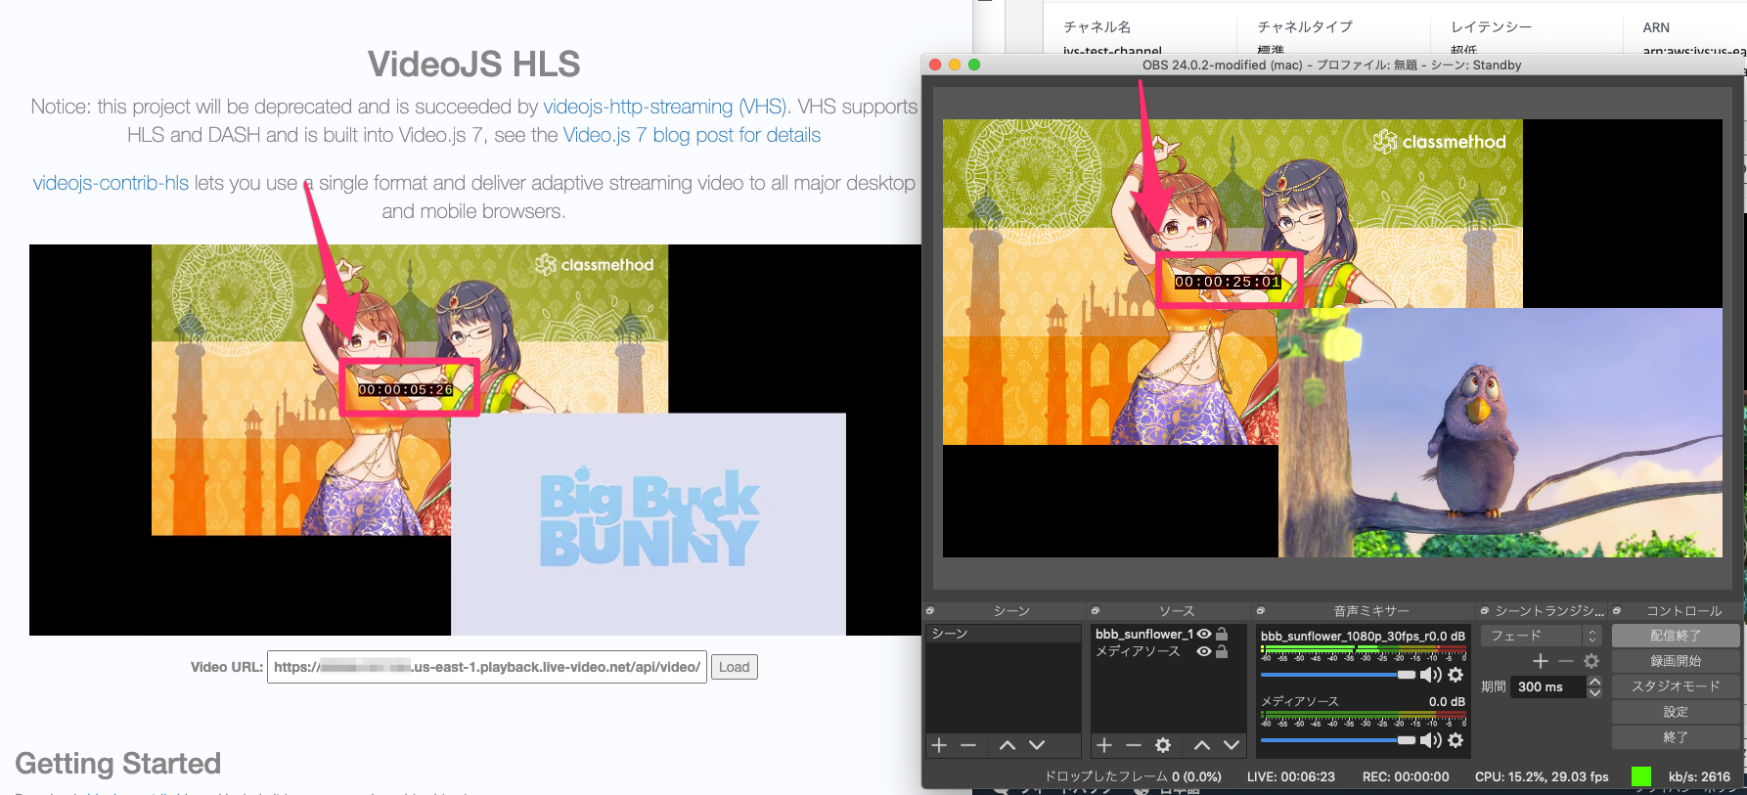Enable スタジオモード studio mode

[1676, 686]
